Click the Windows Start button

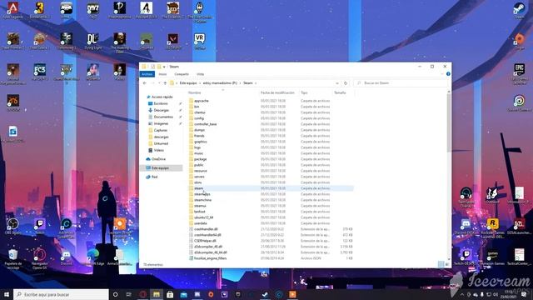pos(7,294)
